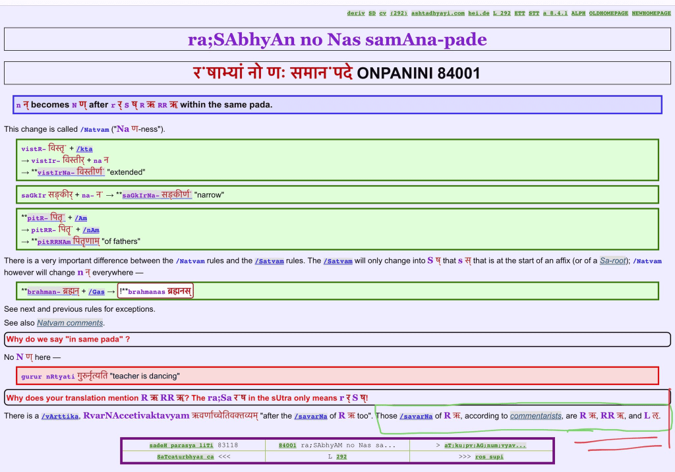The image size is (675, 472).
Task: Open the ETT link at top
Action: (x=520, y=13)
